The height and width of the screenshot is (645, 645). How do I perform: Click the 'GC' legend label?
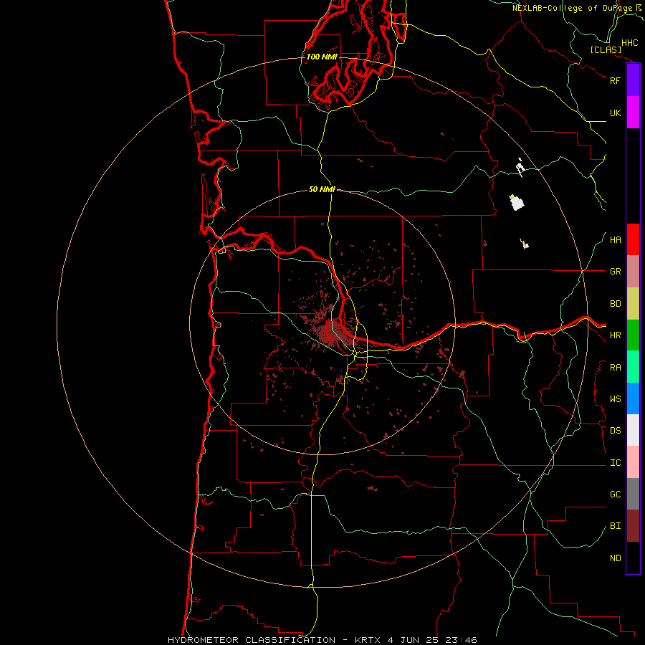coord(616,494)
